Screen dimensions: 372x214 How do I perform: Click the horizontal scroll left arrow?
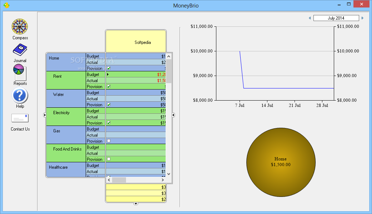[109, 180]
